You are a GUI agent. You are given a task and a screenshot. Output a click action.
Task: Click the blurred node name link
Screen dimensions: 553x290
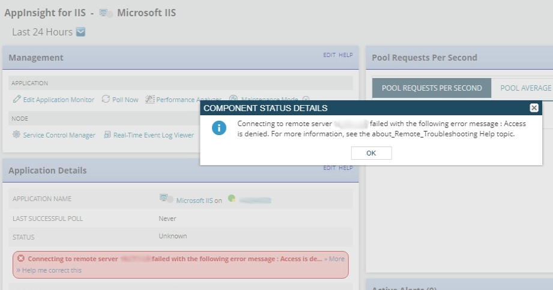click(x=255, y=201)
